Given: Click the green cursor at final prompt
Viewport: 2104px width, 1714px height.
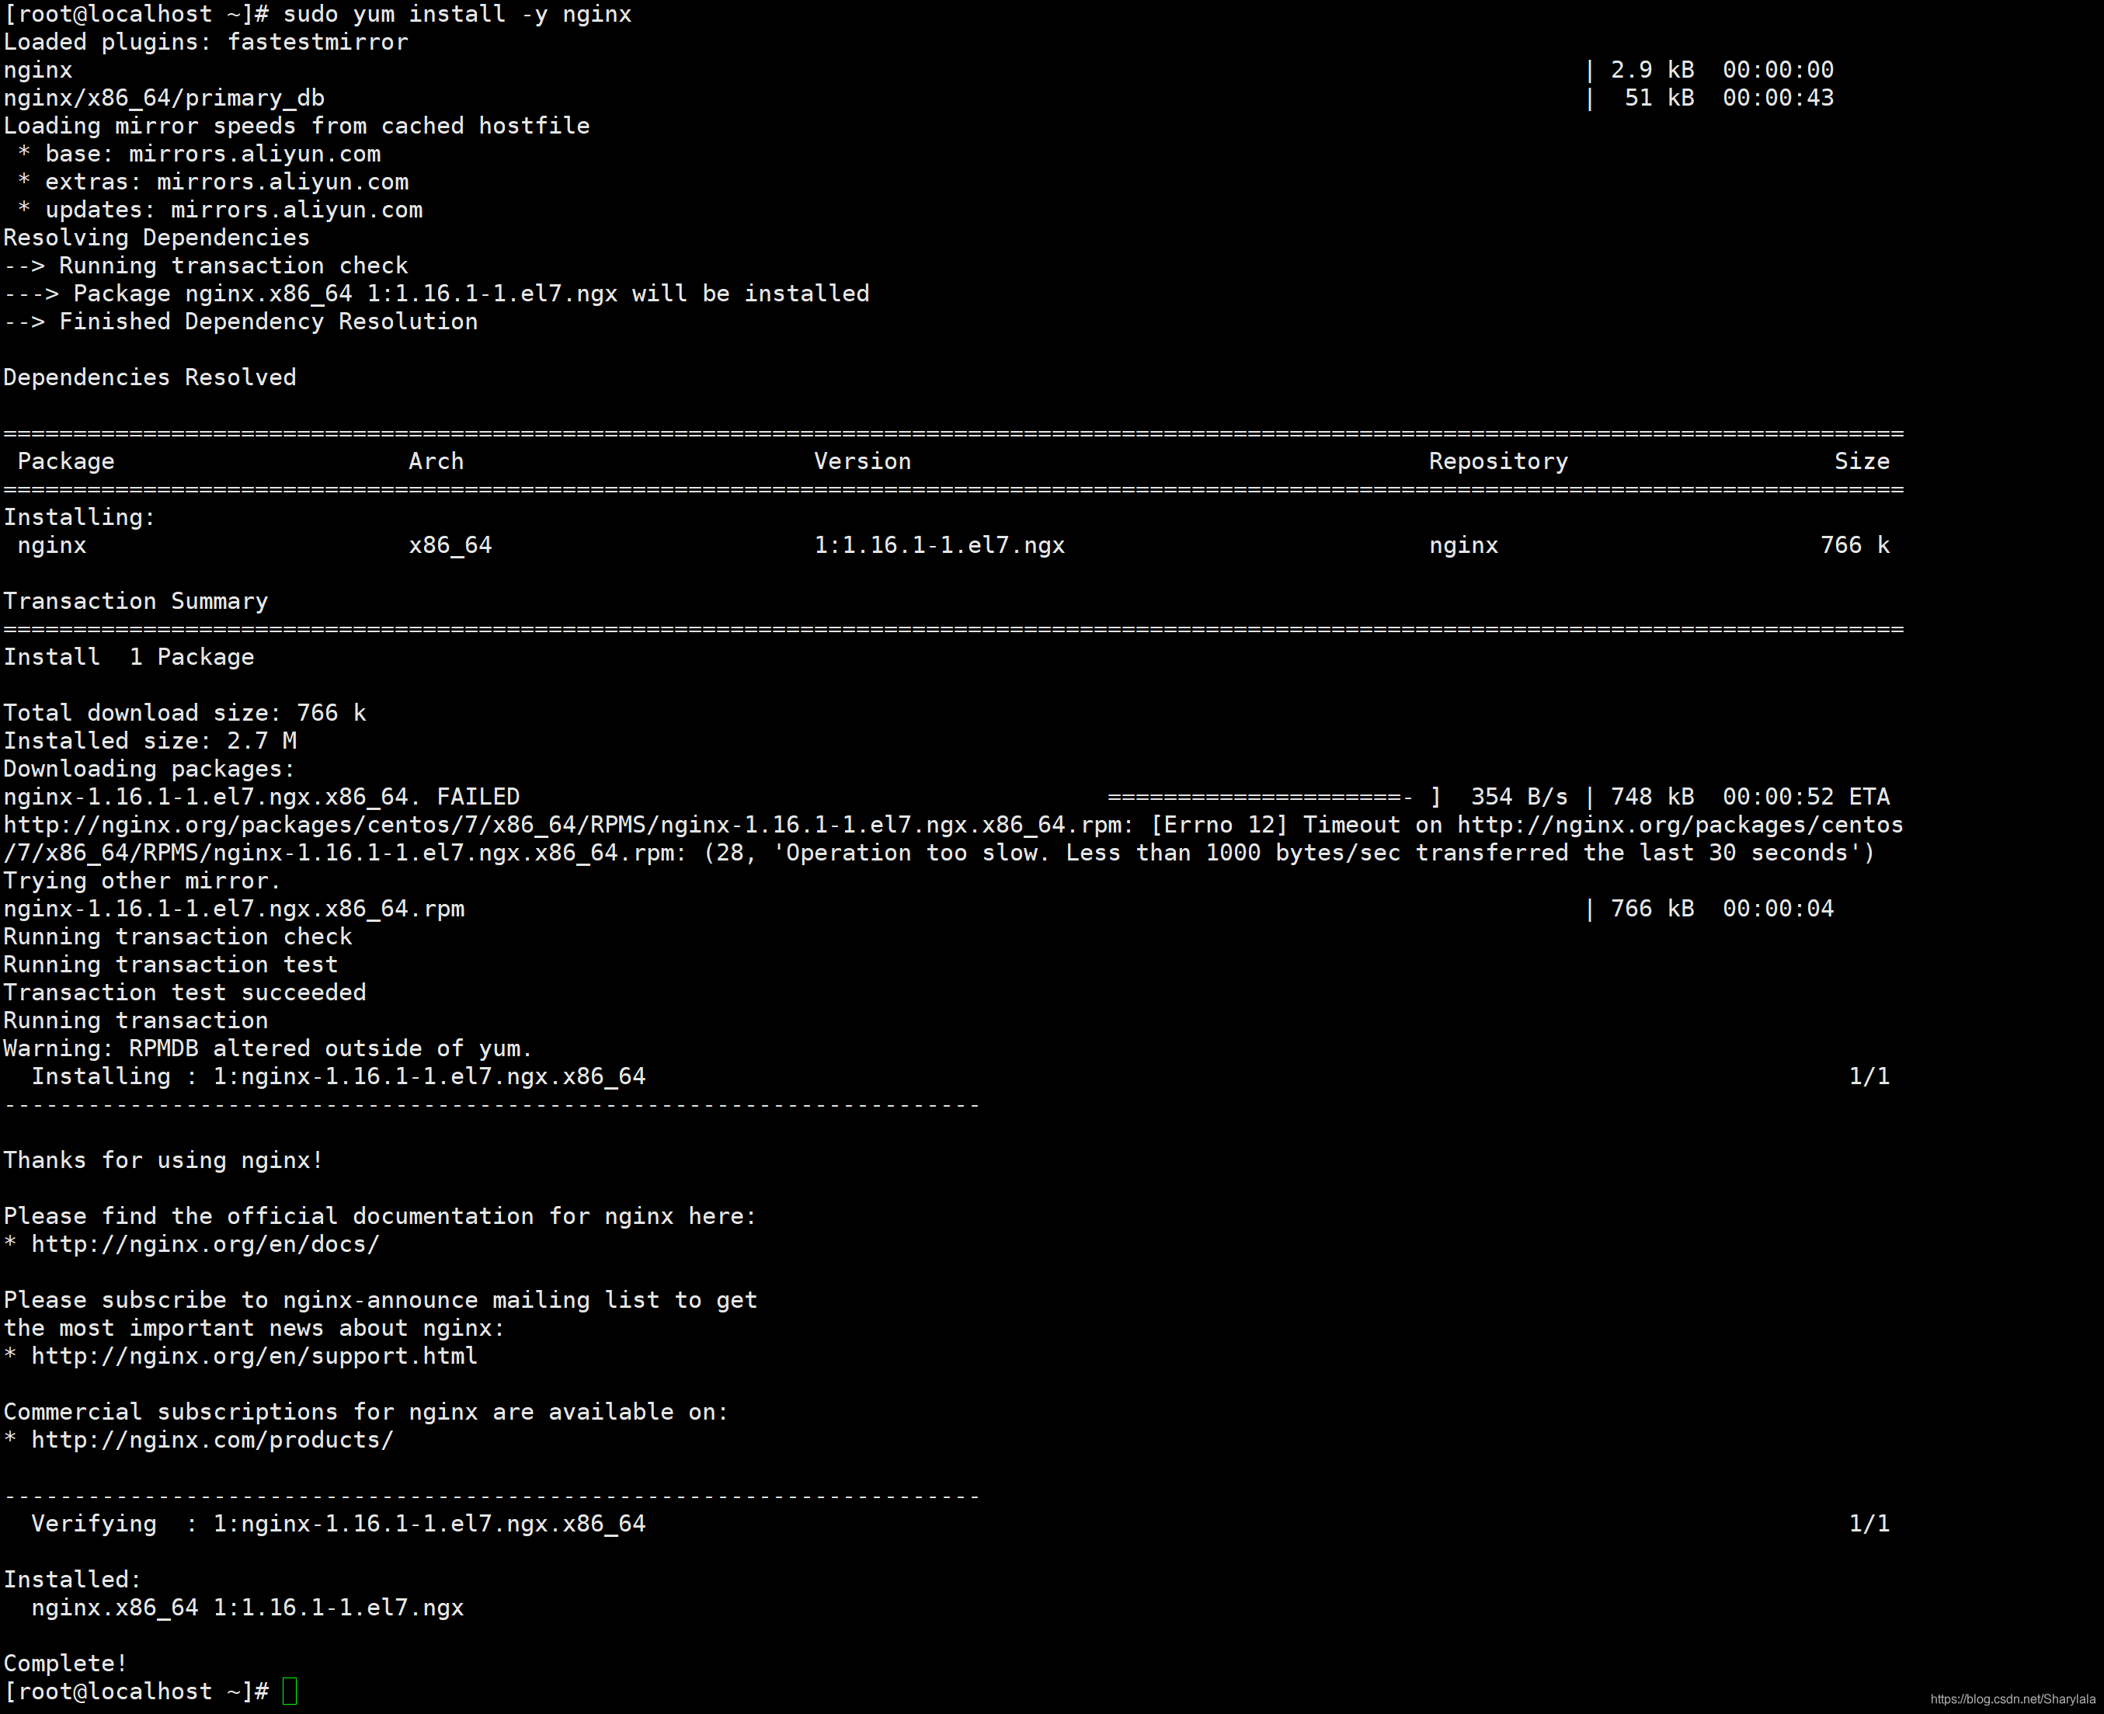Looking at the screenshot, I should click(x=289, y=1691).
